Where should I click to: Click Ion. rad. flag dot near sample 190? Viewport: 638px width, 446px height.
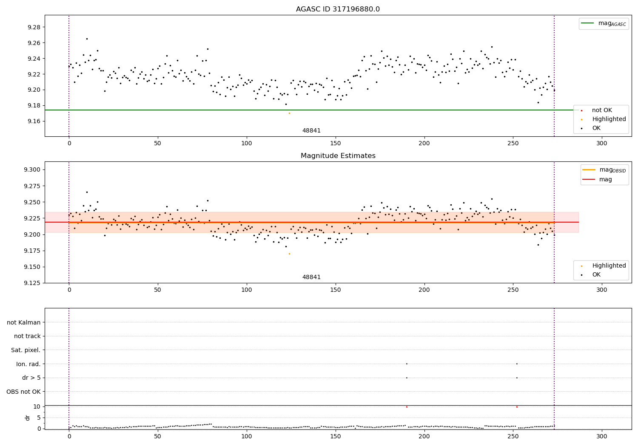click(407, 364)
